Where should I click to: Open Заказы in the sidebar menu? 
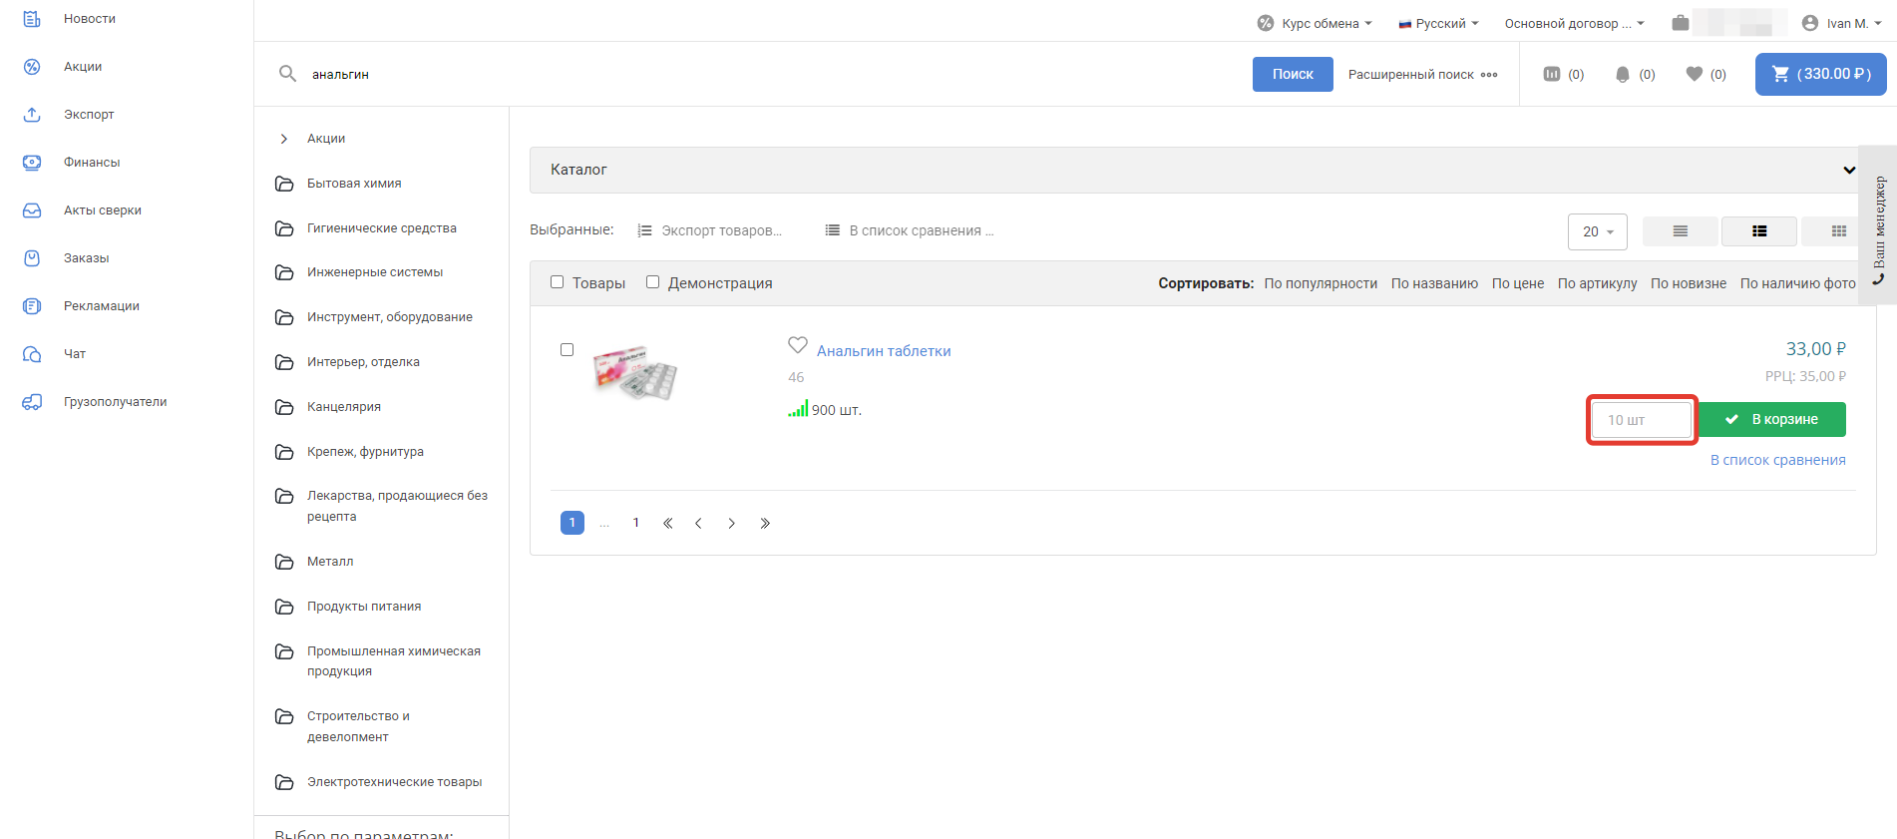(x=87, y=258)
